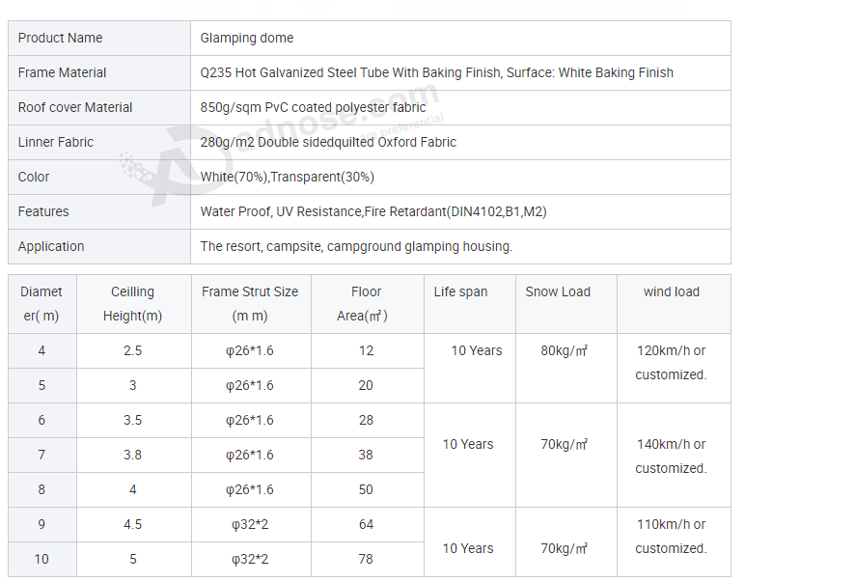Click the 140km/h or customized cell

pyautogui.click(x=671, y=456)
